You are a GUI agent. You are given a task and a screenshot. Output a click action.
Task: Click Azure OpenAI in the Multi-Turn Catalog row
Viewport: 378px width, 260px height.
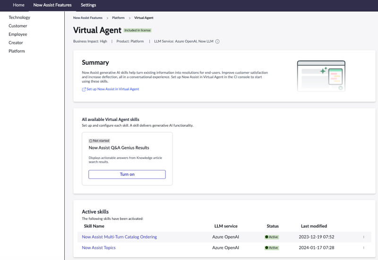pyautogui.click(x=226, y=237)
